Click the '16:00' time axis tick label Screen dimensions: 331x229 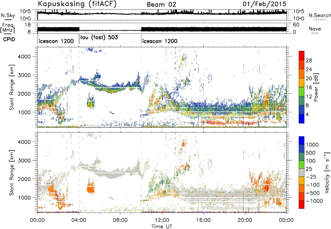pyautogui.click(x=203, y=220)
